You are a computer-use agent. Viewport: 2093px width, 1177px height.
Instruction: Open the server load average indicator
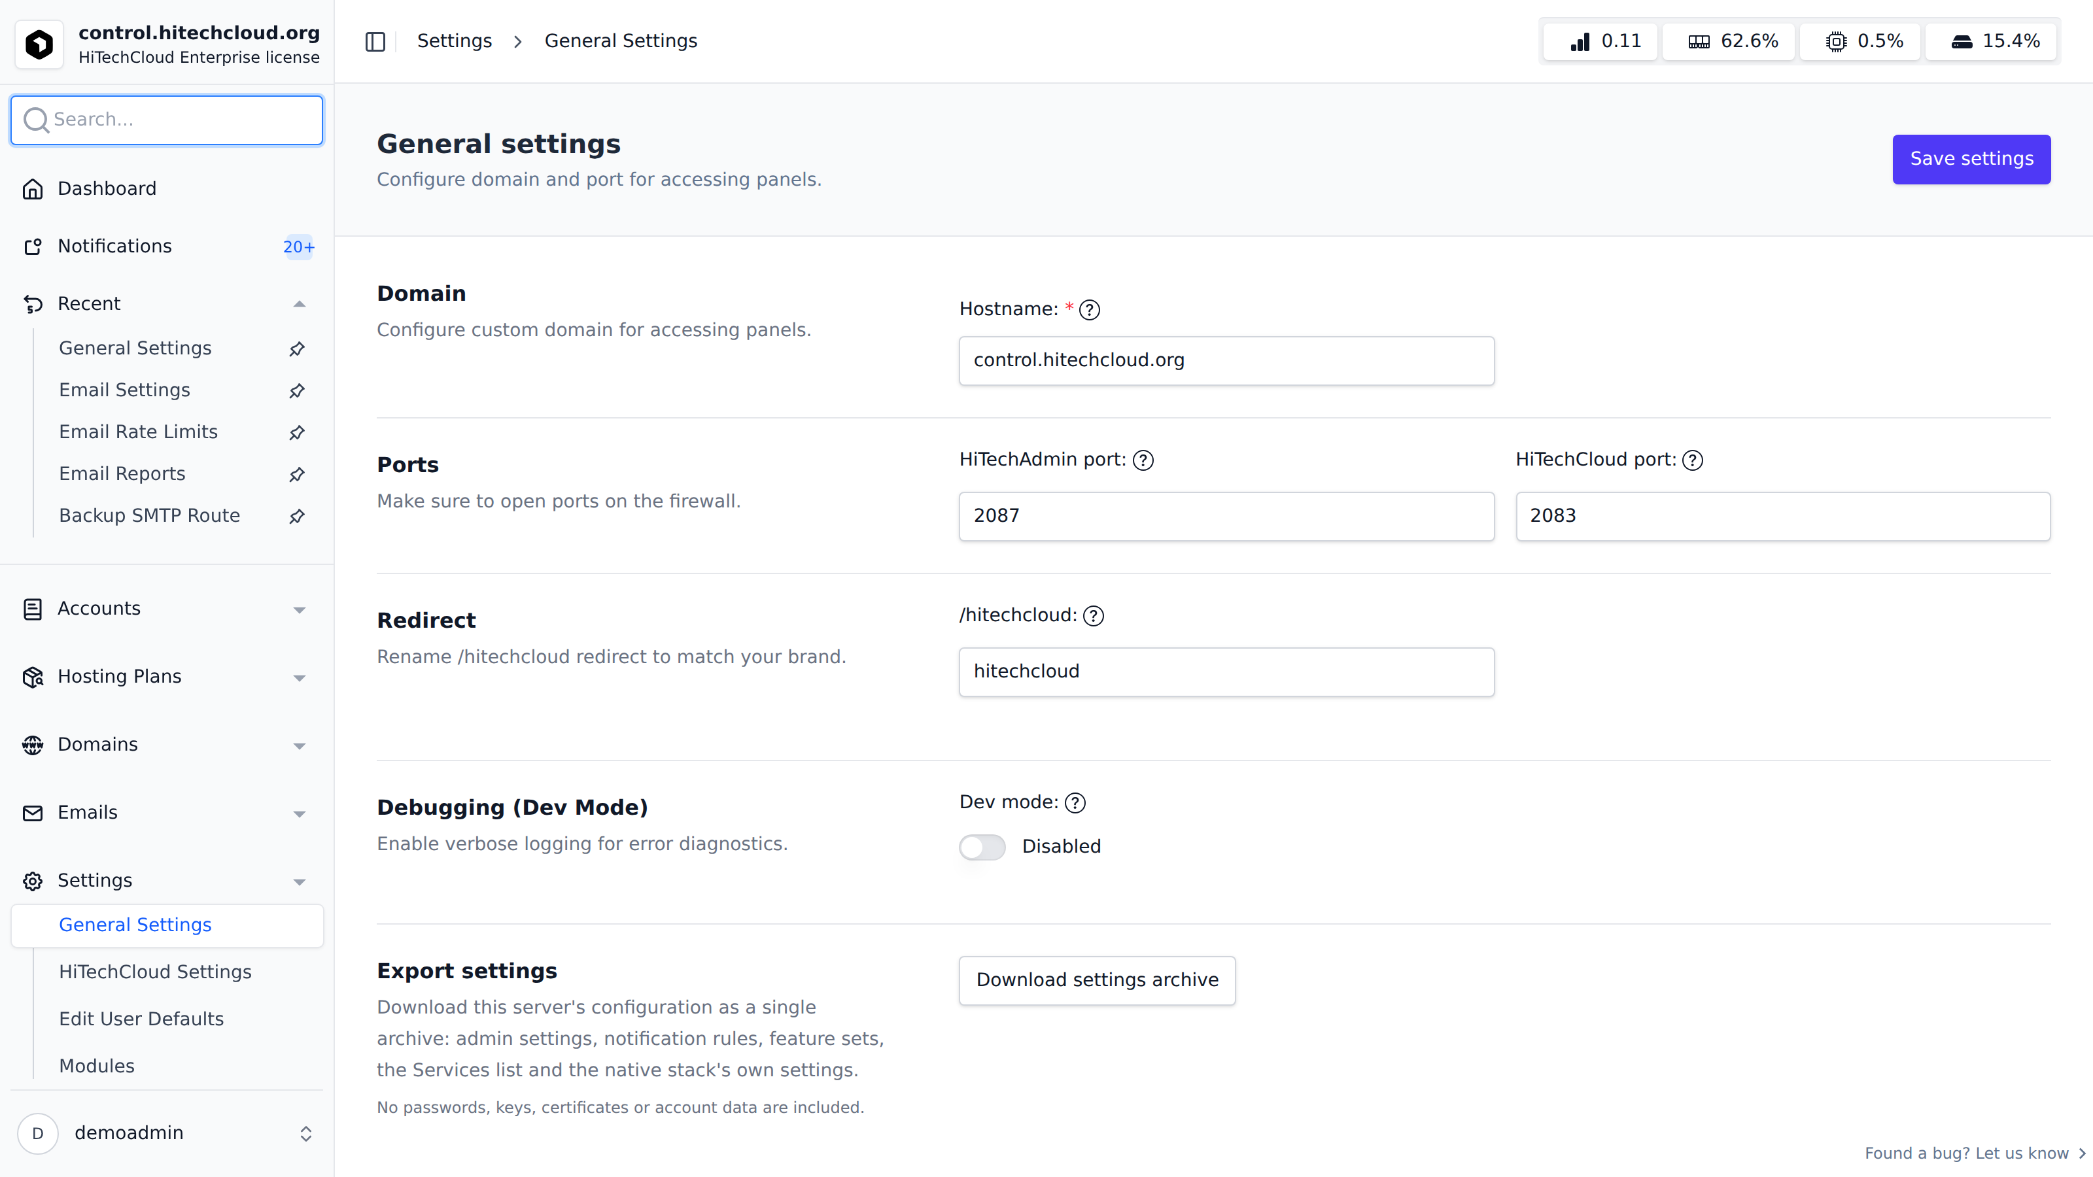pos(1599,41)
